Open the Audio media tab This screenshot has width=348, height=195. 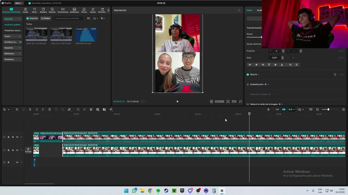[x=26, y=10]
